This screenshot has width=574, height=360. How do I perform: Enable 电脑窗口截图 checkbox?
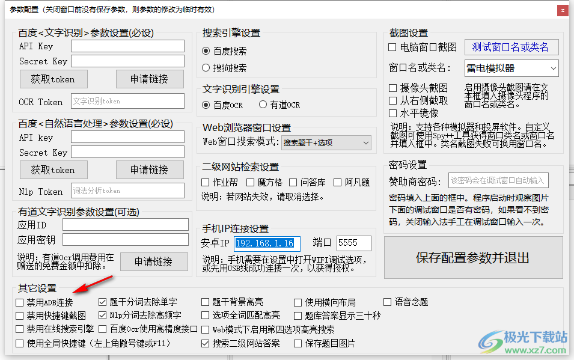pyautogui.click(x=392, y=47)
